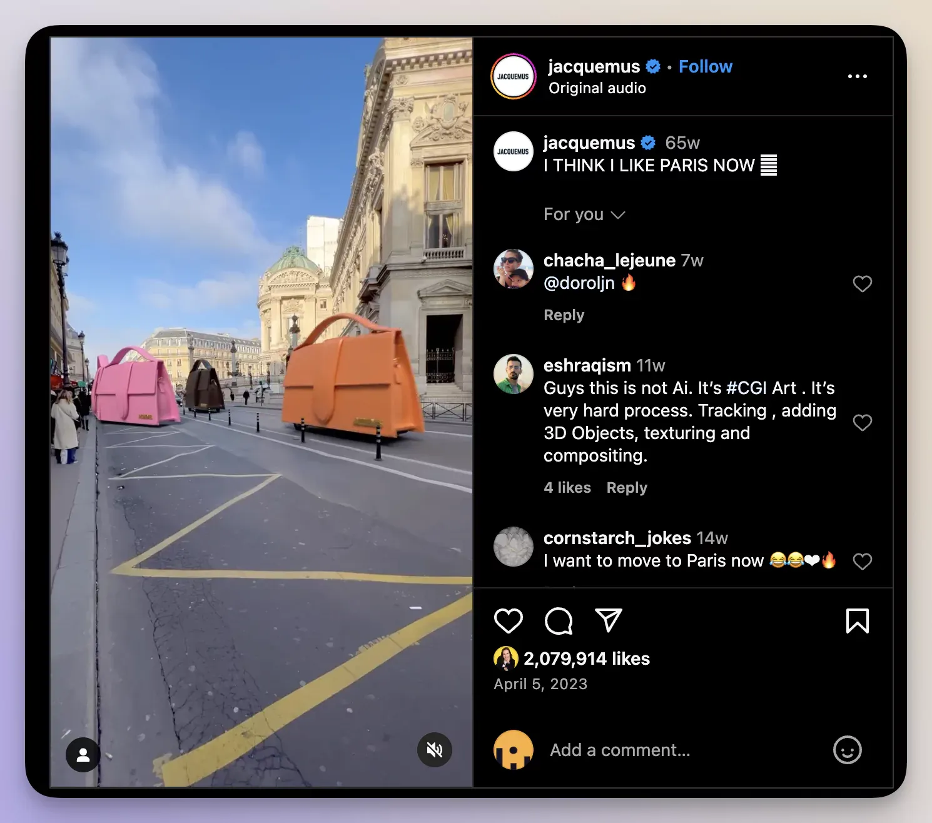Viewport: 932px width, 823px height.
Task: Click the 65w caption timestamp
Action: [682, 143]
